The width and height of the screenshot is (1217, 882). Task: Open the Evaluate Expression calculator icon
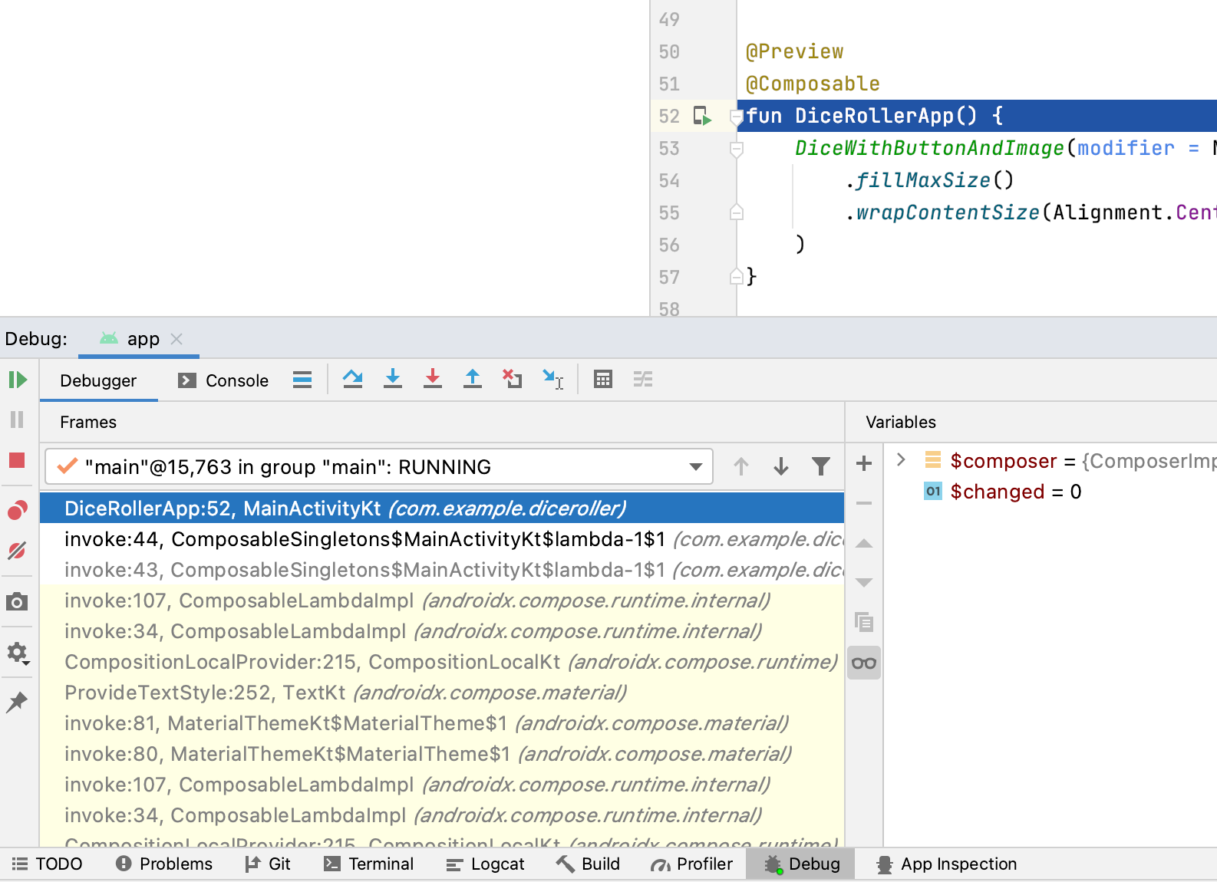tap(603, 379)
